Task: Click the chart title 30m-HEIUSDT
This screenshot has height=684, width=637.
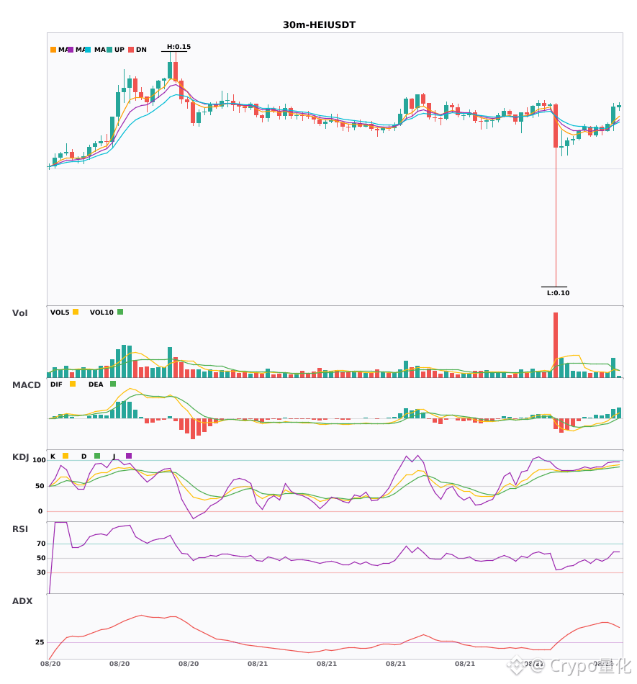Action: pyautogui.click(x=319, y=25)
